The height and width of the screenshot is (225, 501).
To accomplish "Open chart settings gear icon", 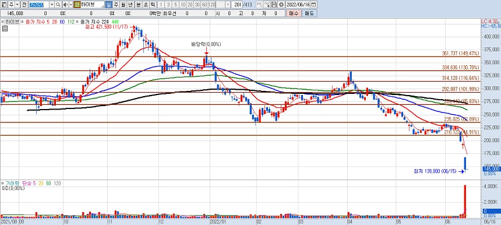I will click(281, 5).
